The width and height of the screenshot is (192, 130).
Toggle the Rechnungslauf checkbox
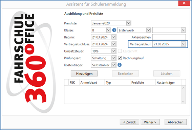(120, 58)
